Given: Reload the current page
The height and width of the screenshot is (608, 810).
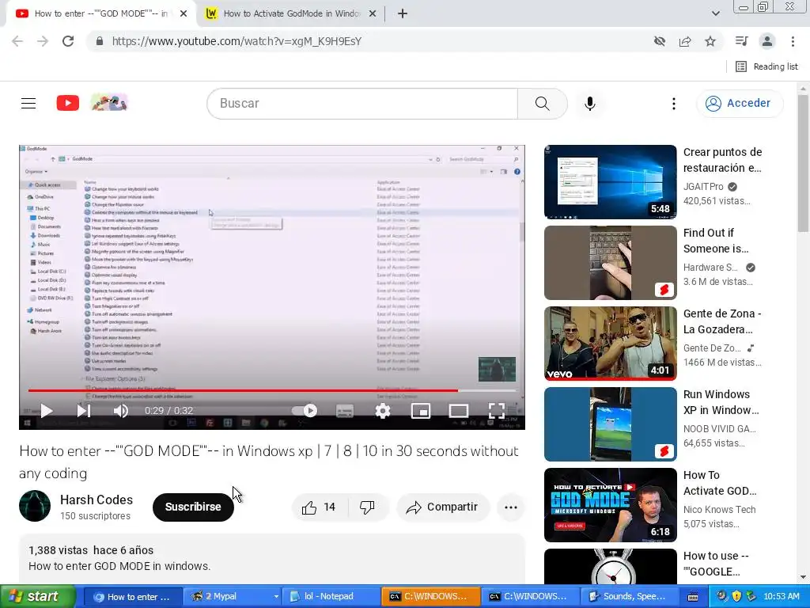Looking at the screenshot, I should (68, 41).
